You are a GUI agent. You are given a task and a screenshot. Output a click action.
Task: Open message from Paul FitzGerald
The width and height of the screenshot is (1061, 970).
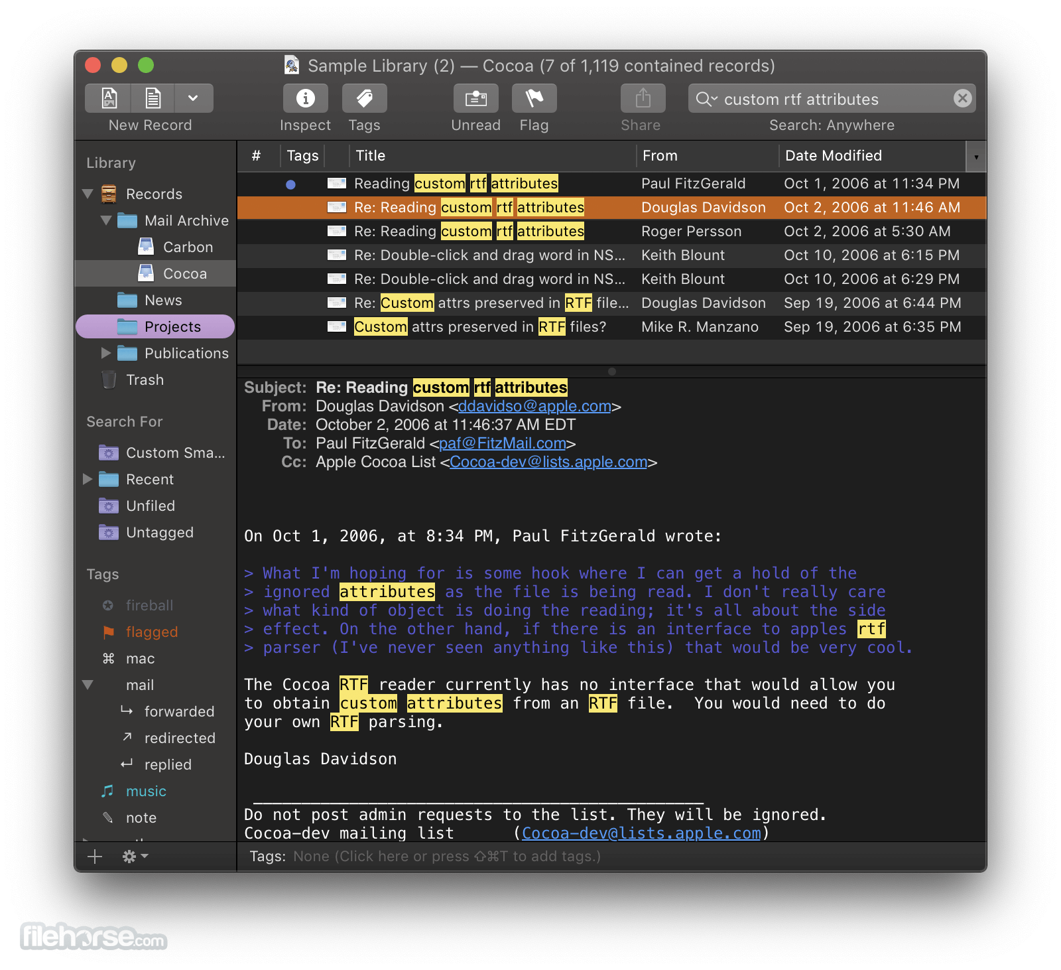(611, 184)
